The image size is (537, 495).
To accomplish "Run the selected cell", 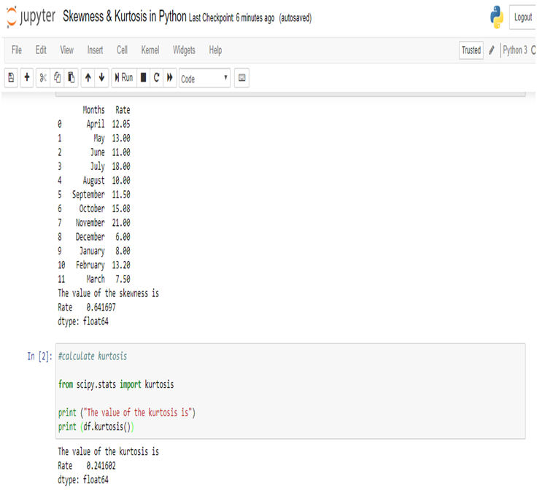I will tap(124, 78).
